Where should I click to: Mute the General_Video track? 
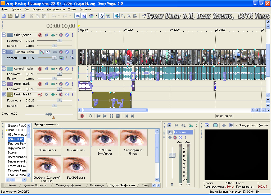click(67, 52)
